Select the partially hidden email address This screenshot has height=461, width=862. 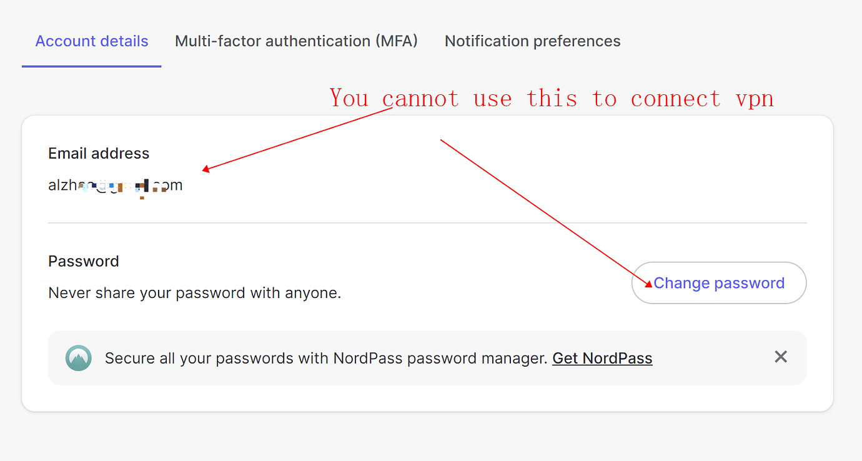click(x=116, y=186)
